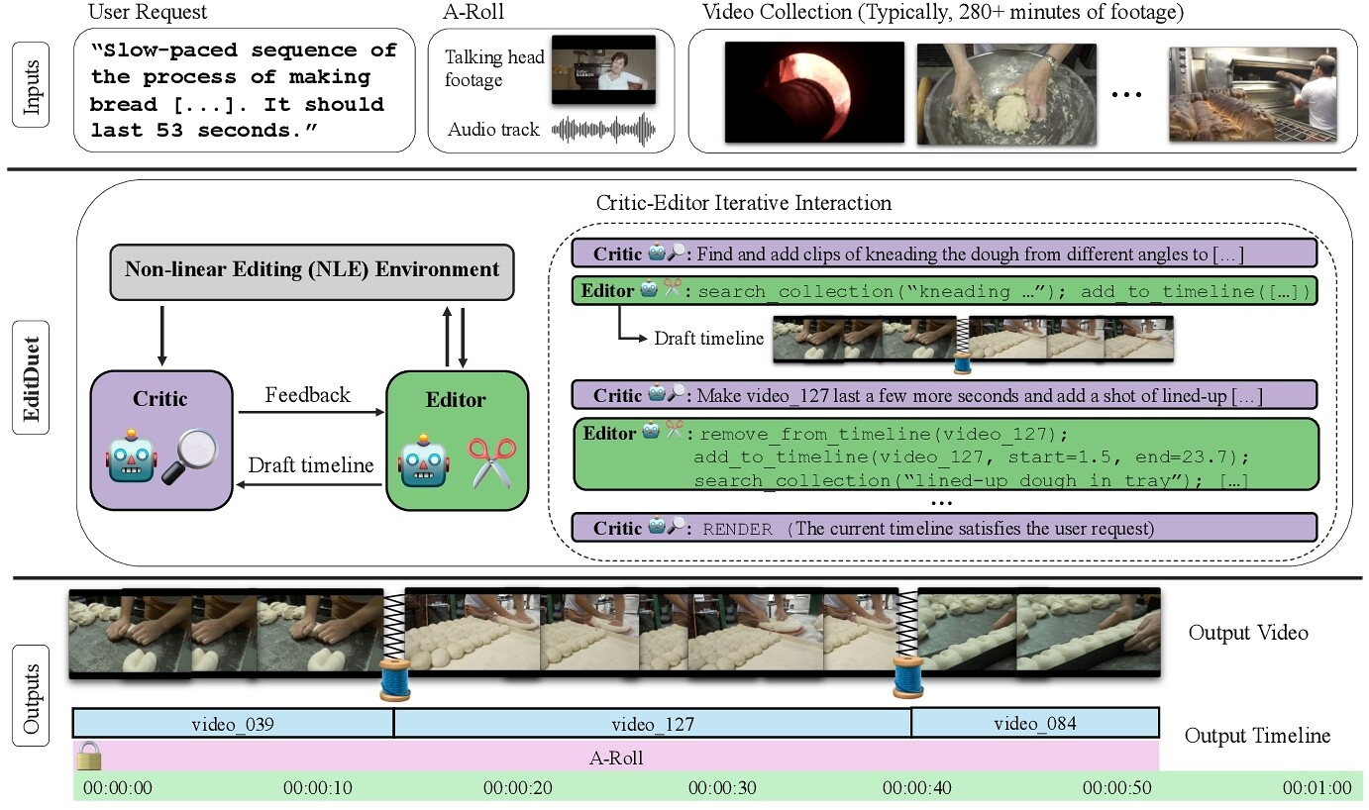Open the glowing oven fire thumbnail

[x=814, y=92]
